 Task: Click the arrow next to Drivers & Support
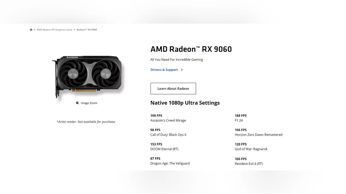pyautogui.click(x=182, y=70)
